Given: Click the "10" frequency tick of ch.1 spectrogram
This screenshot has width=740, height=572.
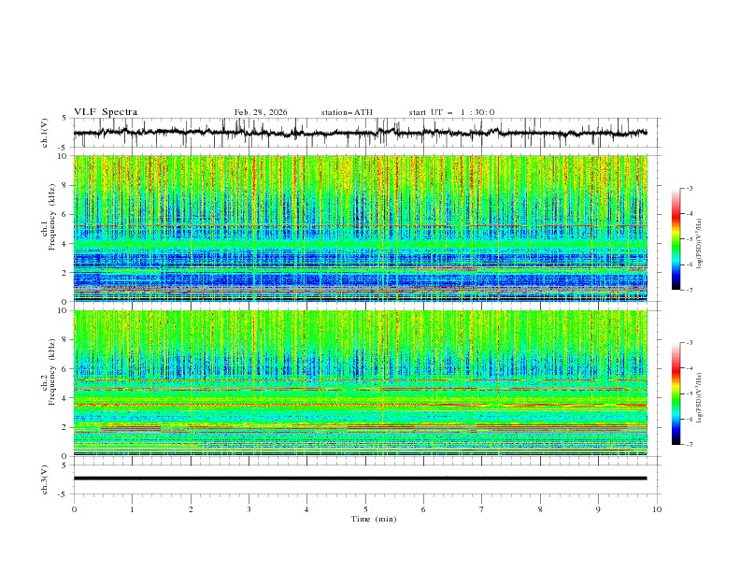Looking at the screenshot, I should click(x=63, y=156).
